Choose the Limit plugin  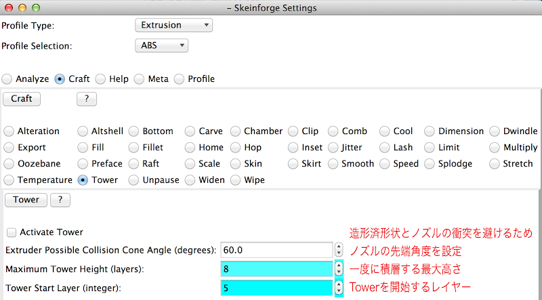point(430,148)
